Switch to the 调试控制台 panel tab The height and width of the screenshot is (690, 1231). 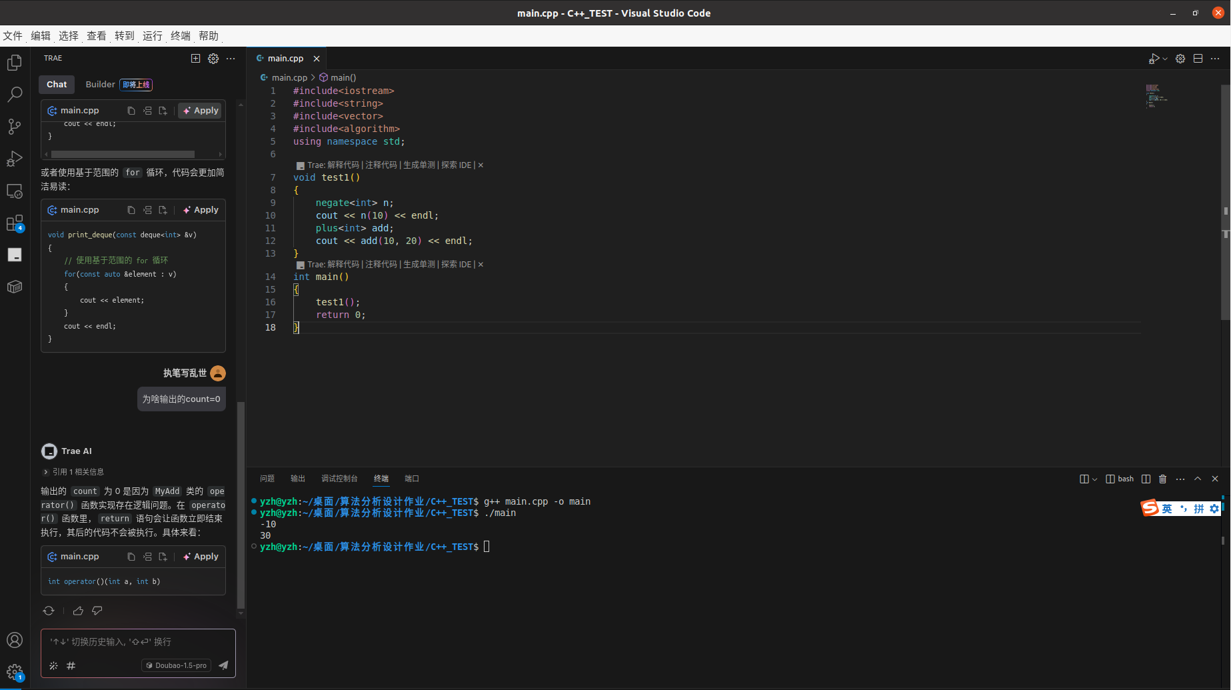coord(339,479)
